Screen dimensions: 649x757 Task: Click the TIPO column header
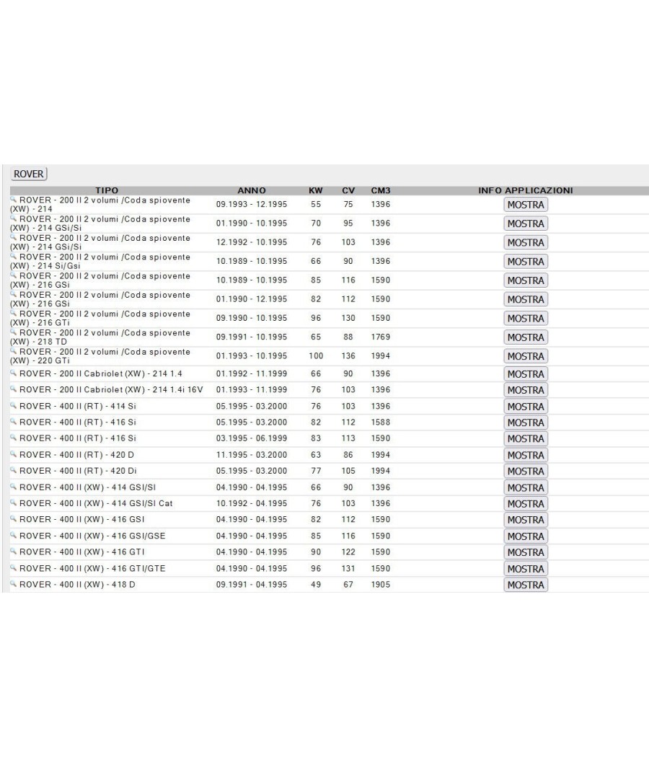(x=107, y=190)
